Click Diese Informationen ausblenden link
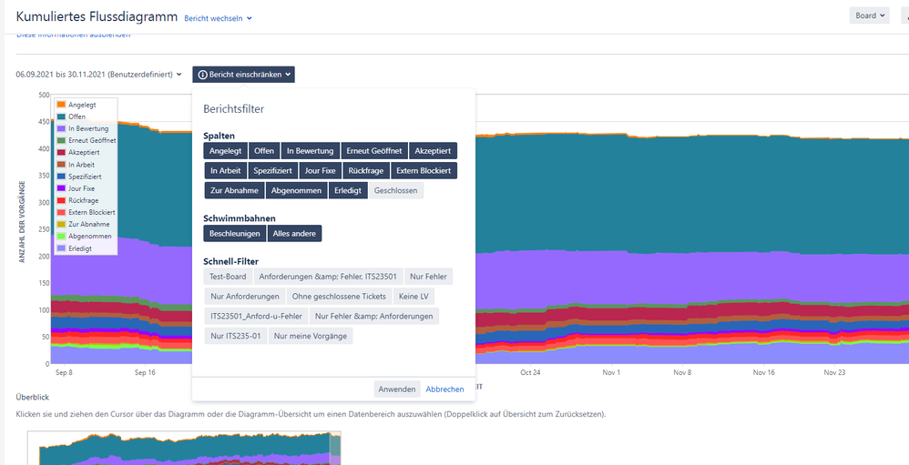Image resolution: width=909 pixels, height=465 pixels. point(73,35)
